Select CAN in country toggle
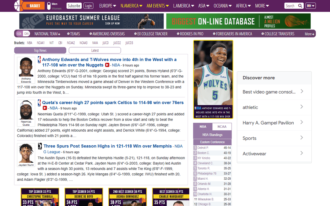The height and width of the screenshot is (206, 330). (x=26, y=34)
